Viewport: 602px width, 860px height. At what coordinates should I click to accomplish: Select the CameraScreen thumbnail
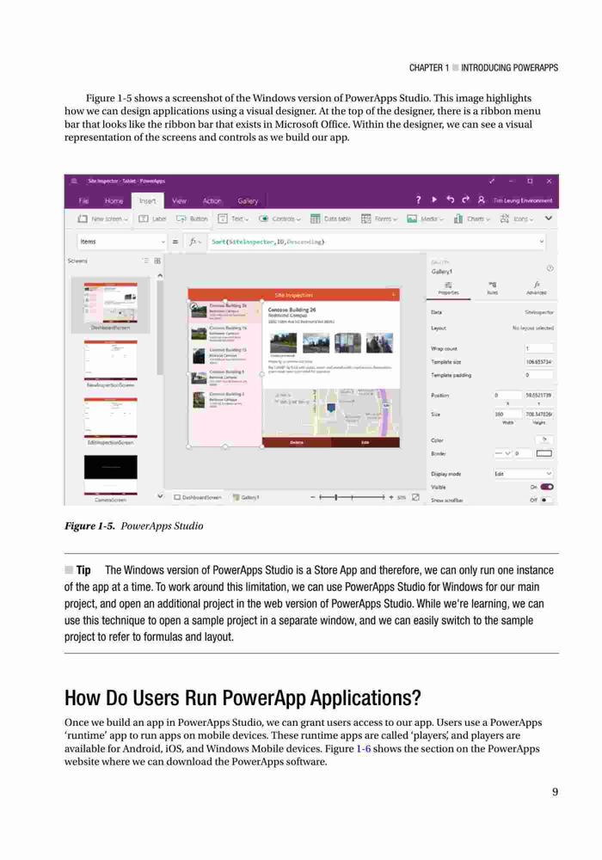(x=111, y=475)
